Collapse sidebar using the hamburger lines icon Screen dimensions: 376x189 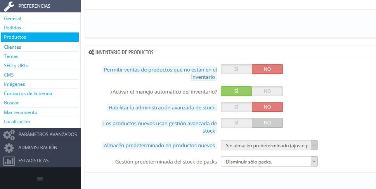click(x=40, y=179)
